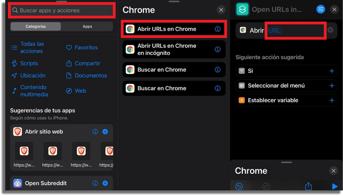Add Abrir sitio web action with plus
This screenshot has width=343, height=196.
click(105, 132)
